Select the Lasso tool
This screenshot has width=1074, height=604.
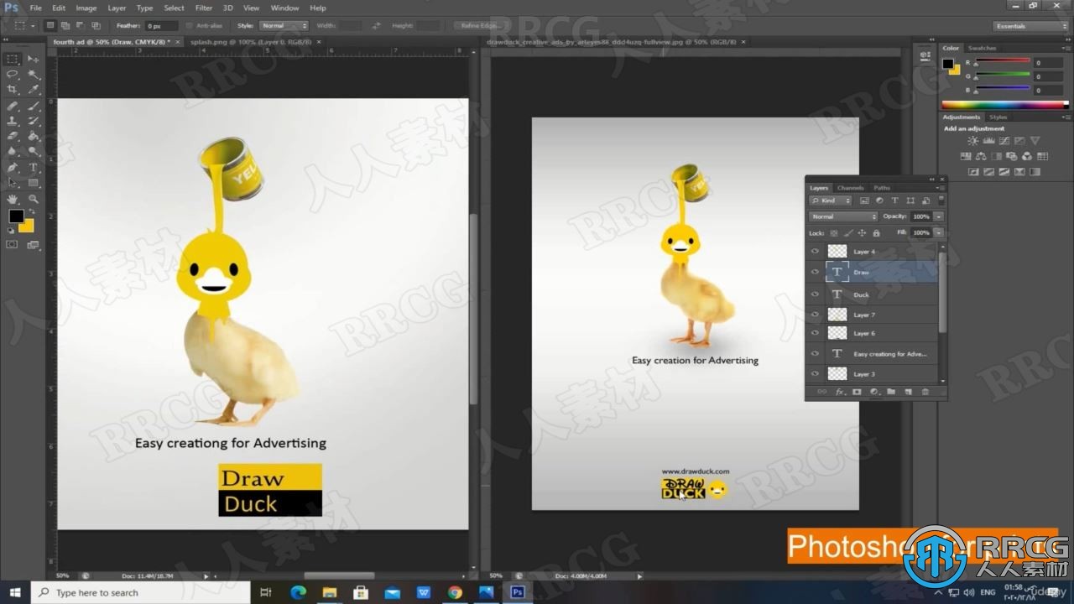pyautogui.click(x=13, y=74)
